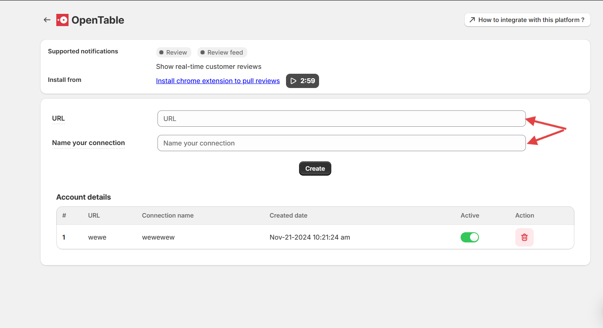Select the Review feed notification badge

222,53
